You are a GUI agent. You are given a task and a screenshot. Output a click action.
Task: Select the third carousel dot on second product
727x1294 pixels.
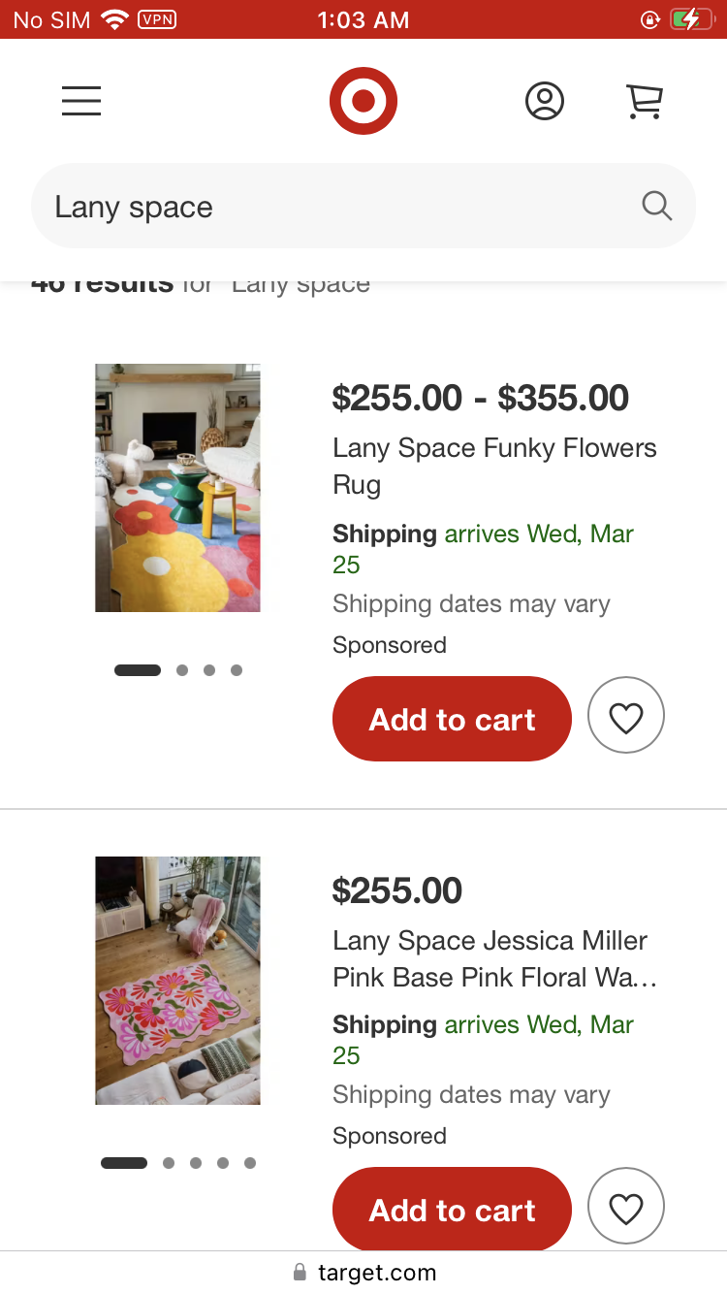point(194,1163)
